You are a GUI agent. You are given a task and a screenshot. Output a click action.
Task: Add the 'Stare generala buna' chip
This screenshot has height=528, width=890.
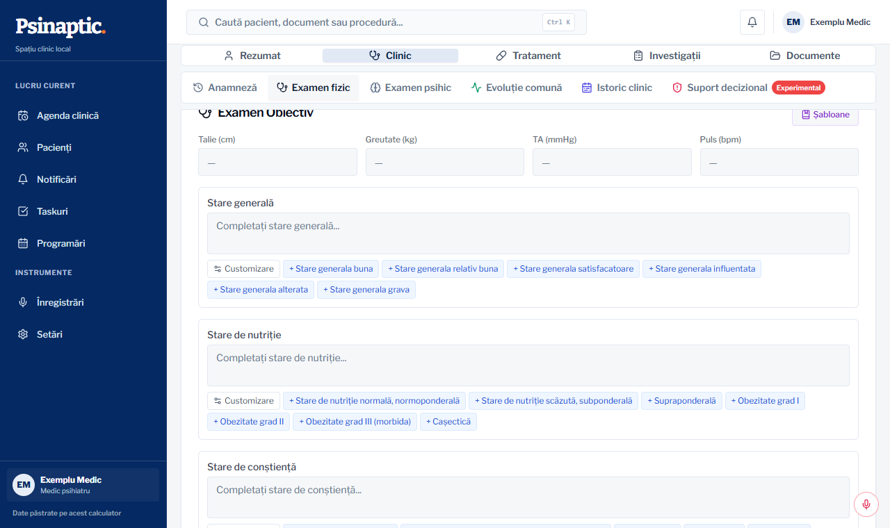(x=331, y=269)
